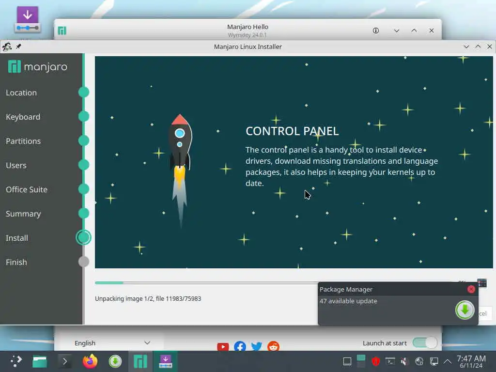The image size is (496, 372).
Task: Open the clock showing 7:47 AM
Action: click(x=471, y=361)
